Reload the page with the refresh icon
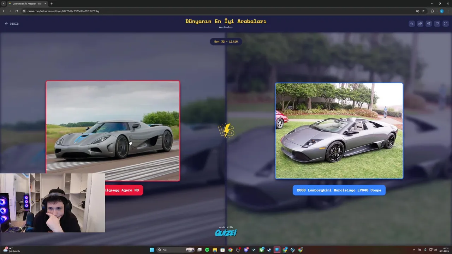Viewport: 452px width, 254px height. 17,11
